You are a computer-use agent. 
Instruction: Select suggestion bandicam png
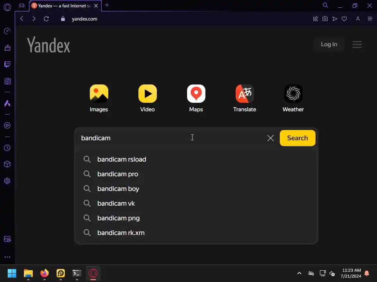point(196,218)
